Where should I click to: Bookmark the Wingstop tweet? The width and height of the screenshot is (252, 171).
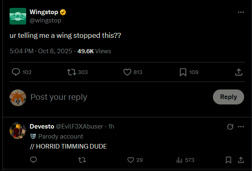coord(183,72)
